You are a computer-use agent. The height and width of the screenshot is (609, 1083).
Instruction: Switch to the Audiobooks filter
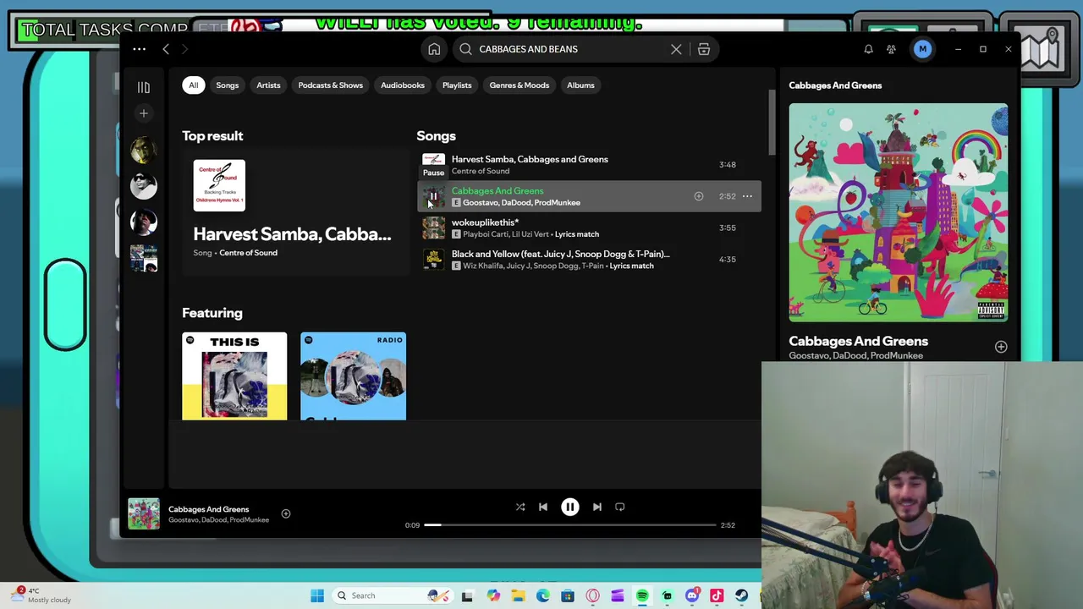click(403, 85)
